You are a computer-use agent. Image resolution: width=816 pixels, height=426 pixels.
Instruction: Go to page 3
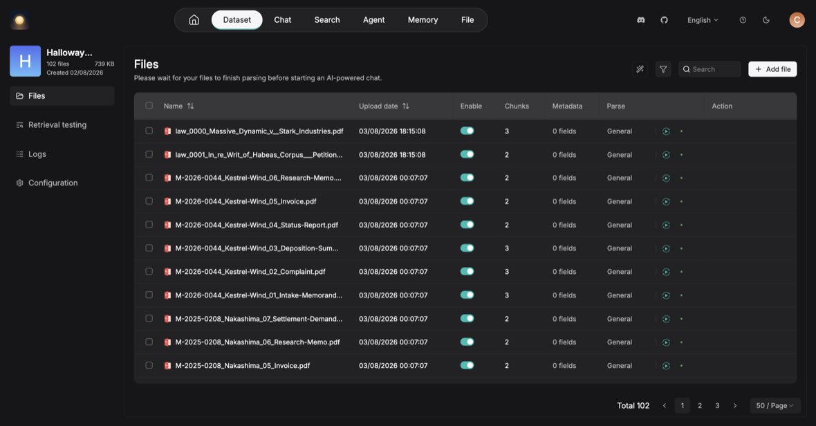point(717,406)
